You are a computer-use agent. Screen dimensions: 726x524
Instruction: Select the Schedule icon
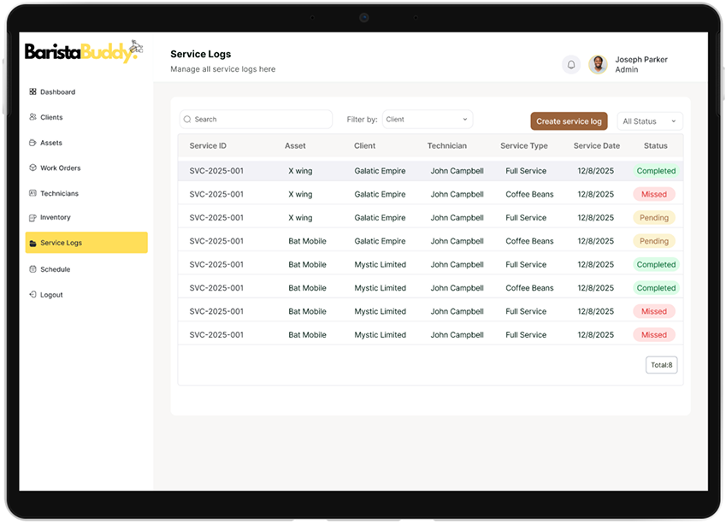pyautogui.click(x=31, y=268)
